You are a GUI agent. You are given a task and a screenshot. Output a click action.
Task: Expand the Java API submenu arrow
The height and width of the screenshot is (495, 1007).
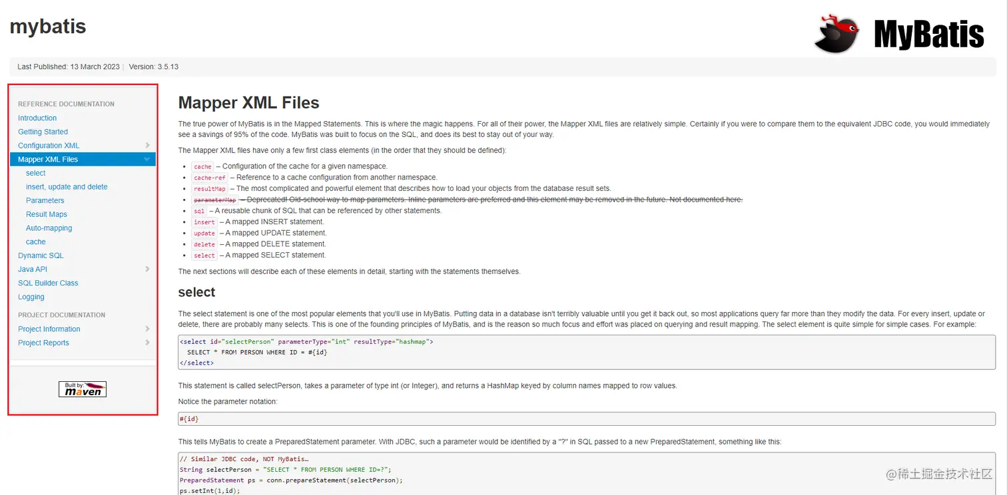(x=147, y=269)
